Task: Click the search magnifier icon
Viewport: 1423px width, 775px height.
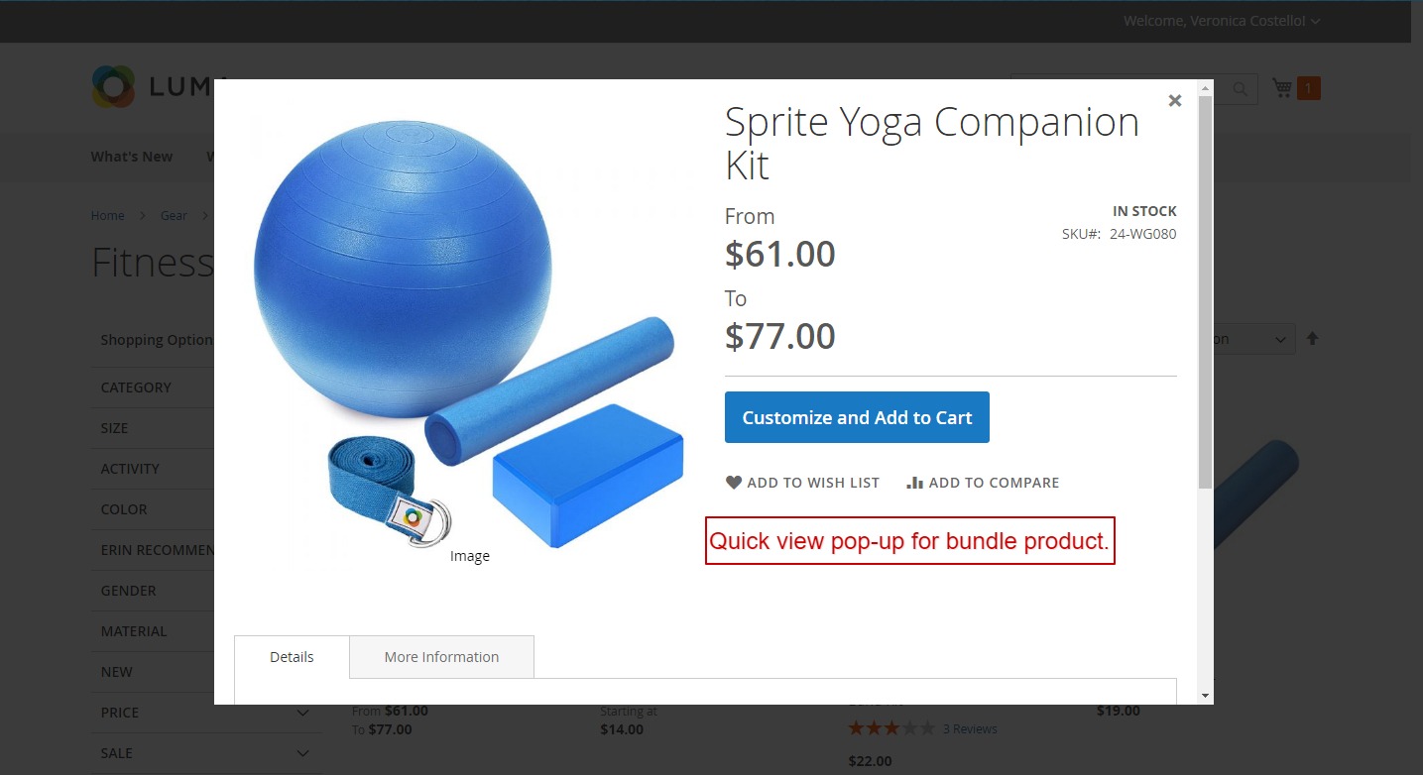Action: click(1240, 89)
